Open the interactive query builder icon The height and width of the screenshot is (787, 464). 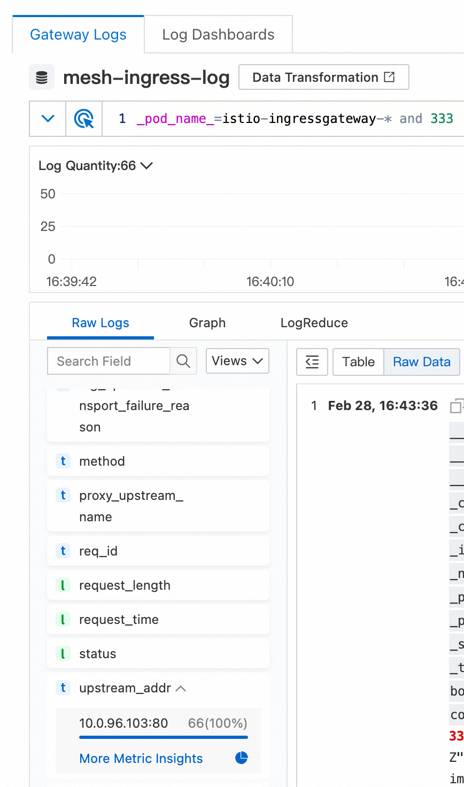[x=84, y=119]
